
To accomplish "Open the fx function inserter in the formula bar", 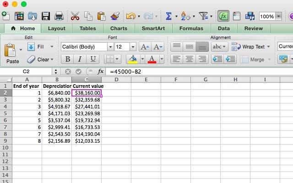I will (x=101, y=71).
